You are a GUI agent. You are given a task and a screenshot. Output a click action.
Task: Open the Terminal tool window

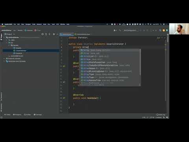point(38,115)
